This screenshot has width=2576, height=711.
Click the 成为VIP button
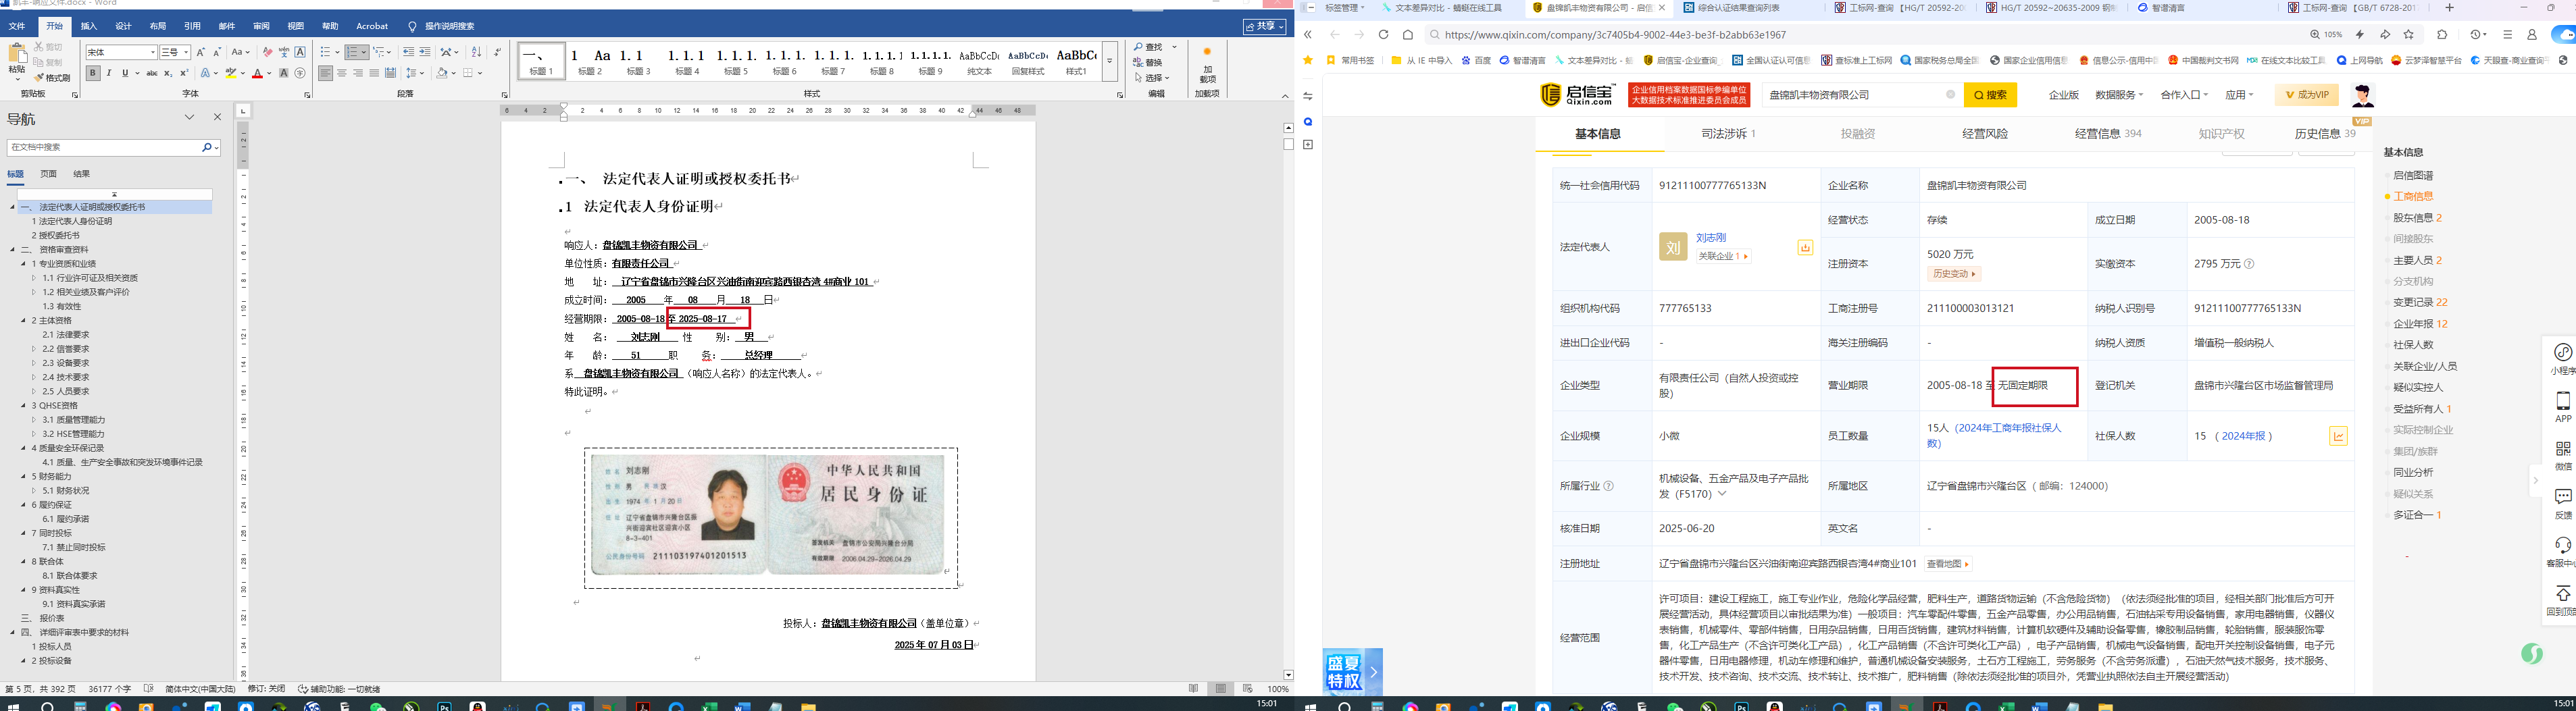pos(2306,95)
